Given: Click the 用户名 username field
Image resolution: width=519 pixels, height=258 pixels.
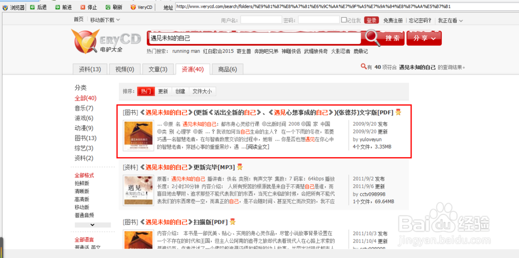Looking at the screenshot, I should pos(261,20).
